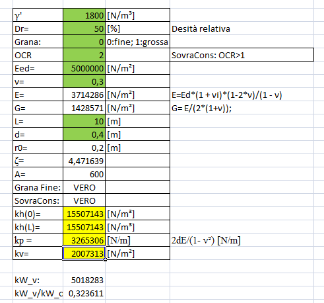Select the A cell showing 600
The image size is (324, 303).
coord(84,174)
